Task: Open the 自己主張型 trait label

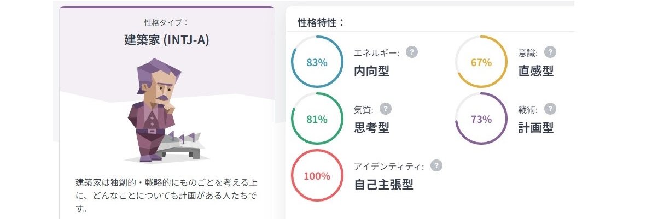Action: tap(383, 185)
